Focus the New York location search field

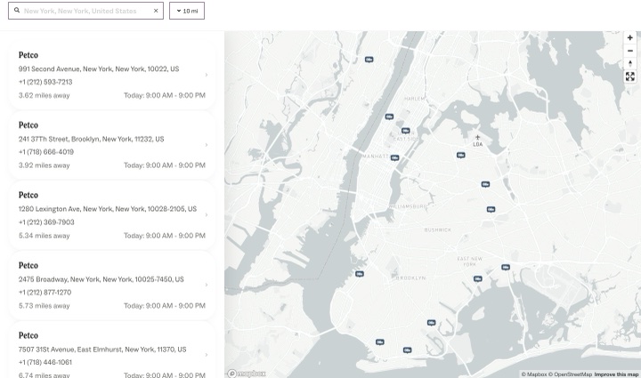click(85, 11)
